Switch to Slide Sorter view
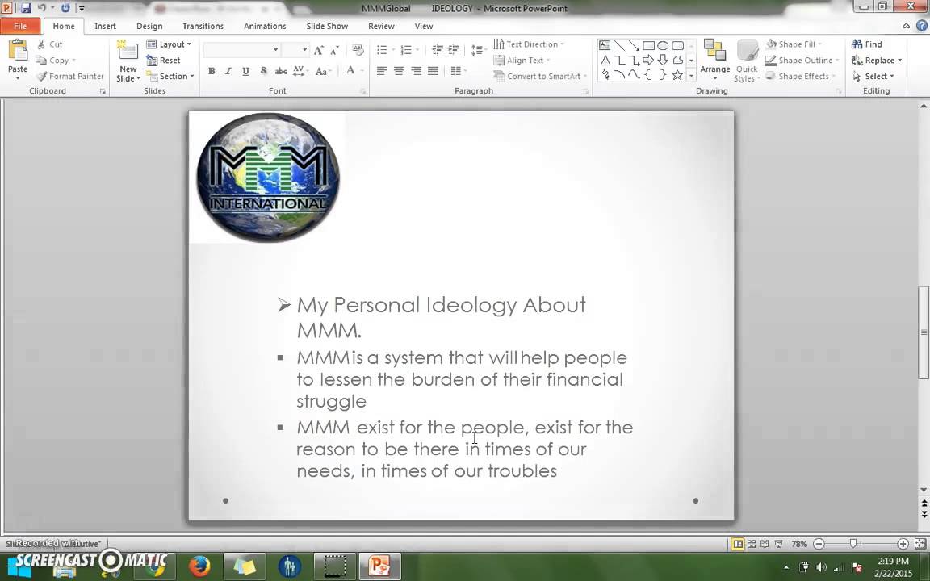This screenshot has width=930, height=581. coord(752,544)
